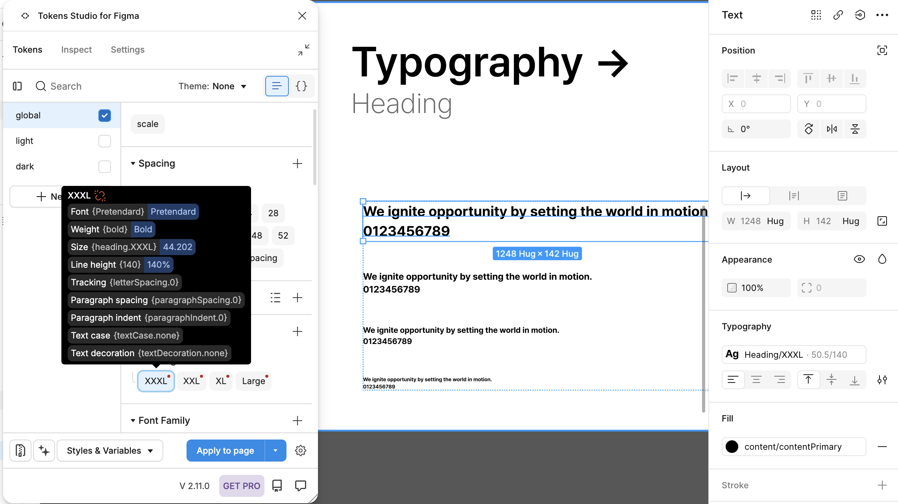Click the token Search field
This screenshot has height=504, width=898.
66,86
